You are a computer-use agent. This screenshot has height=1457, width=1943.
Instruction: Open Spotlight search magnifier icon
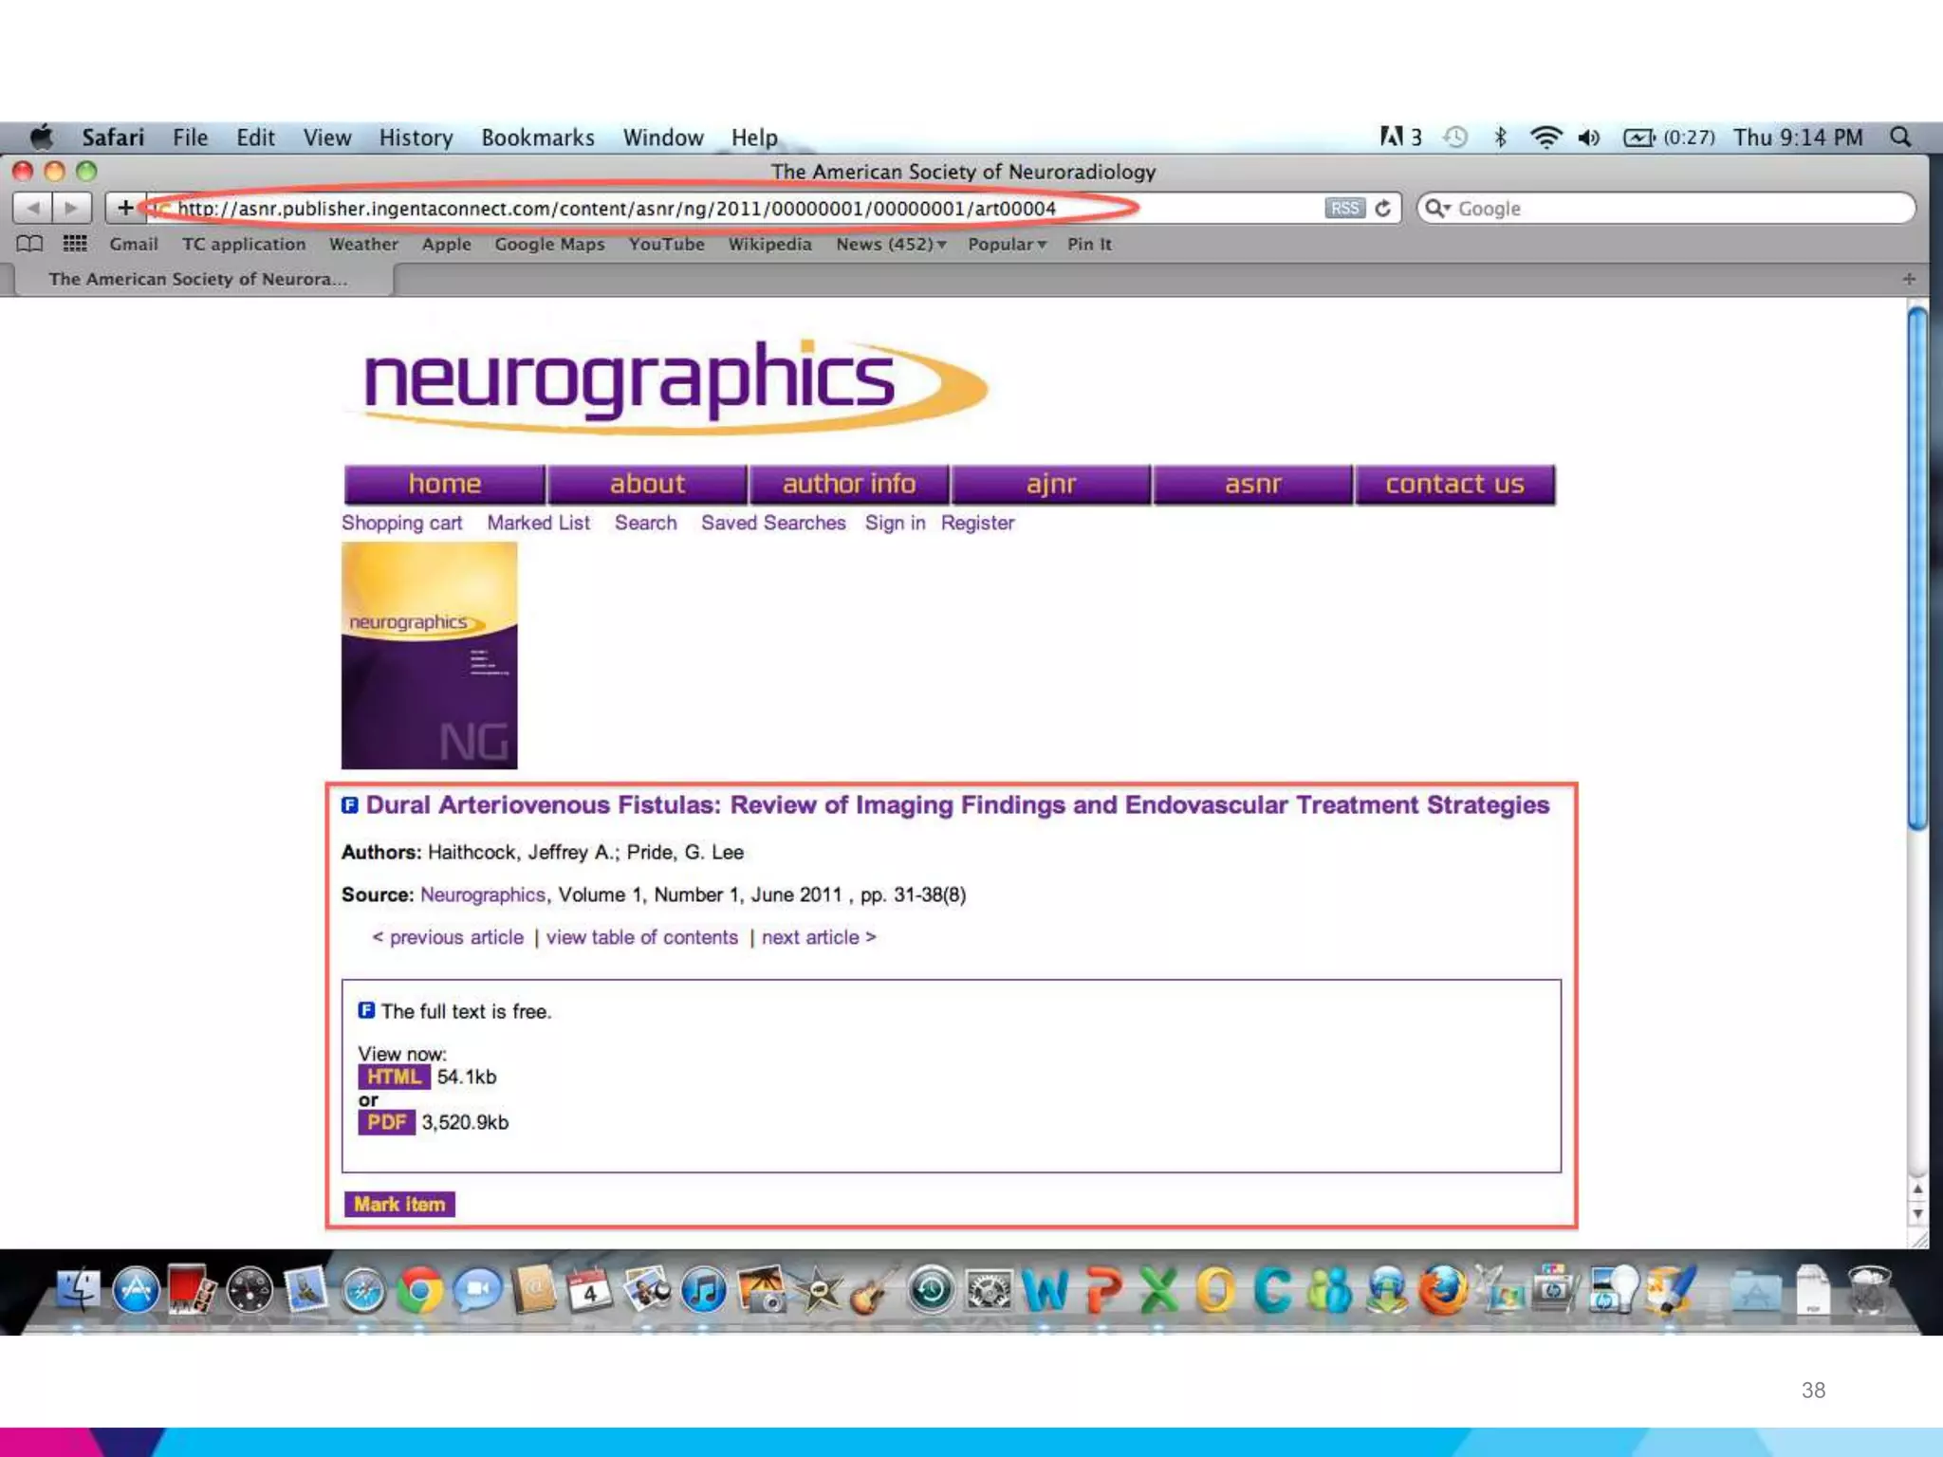pyautogui.click(x=1900, y=138)
